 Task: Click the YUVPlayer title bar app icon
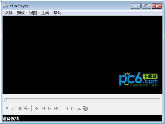6,6
